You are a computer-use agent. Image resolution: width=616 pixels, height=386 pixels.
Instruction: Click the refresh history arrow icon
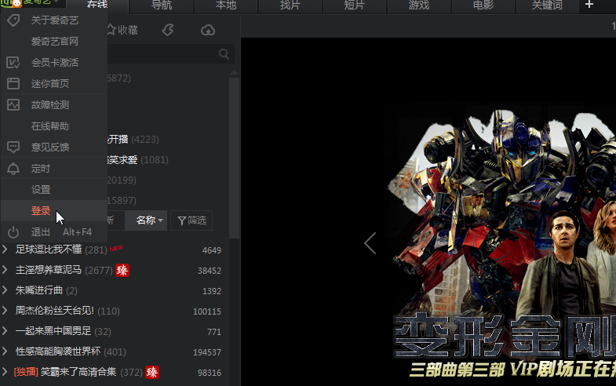(168, 30)
